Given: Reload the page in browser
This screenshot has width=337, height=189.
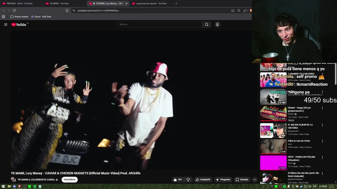Looking at the screenshot, I should [14, 10].
